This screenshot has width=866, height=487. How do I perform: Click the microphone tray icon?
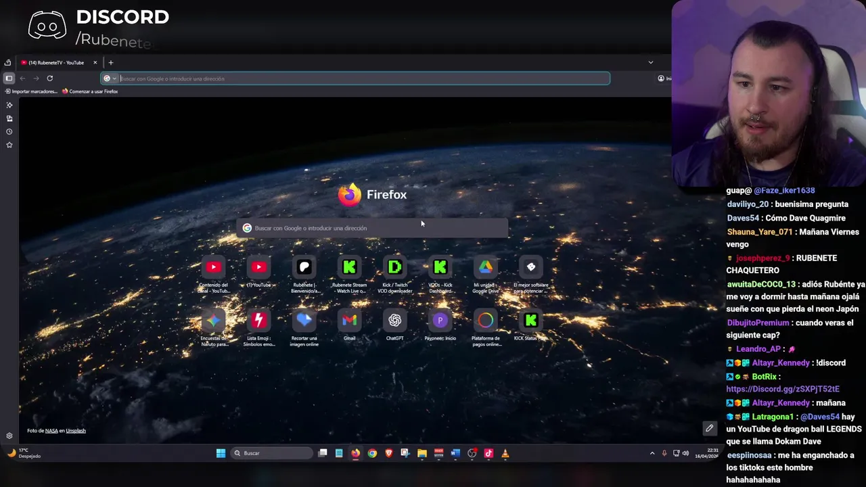click(664, 453)
